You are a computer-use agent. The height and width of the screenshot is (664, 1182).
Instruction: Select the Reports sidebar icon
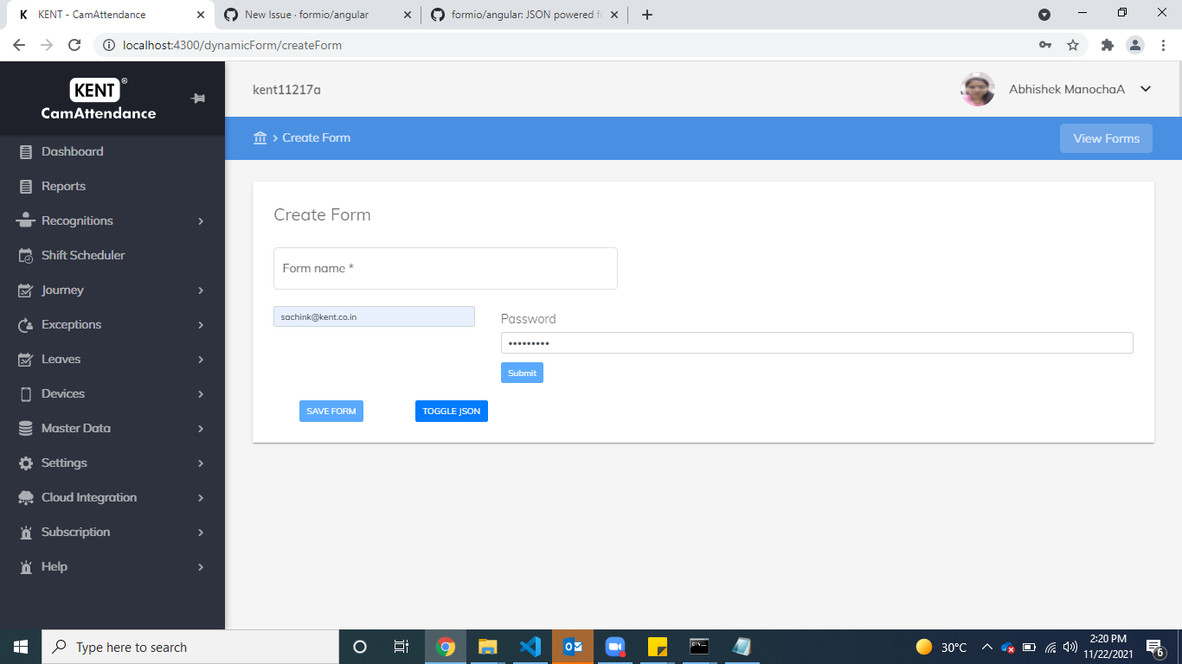(26, 186)
